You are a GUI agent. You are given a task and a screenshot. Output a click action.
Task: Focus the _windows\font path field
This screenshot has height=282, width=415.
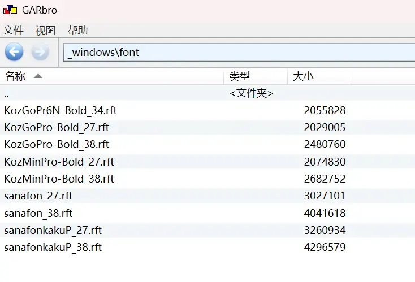(x=239, y=53)
